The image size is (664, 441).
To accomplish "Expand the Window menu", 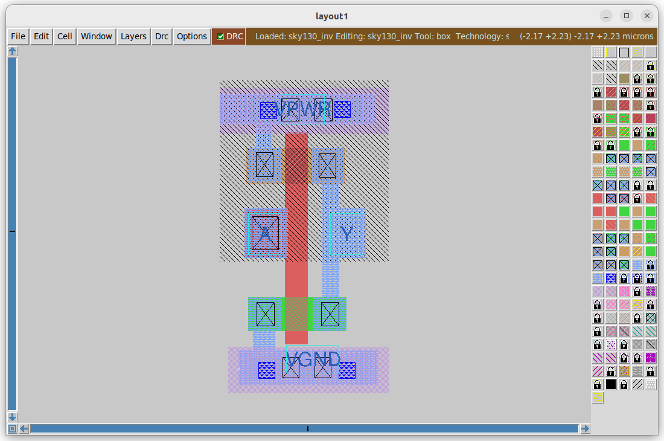I will coord(96,36).
